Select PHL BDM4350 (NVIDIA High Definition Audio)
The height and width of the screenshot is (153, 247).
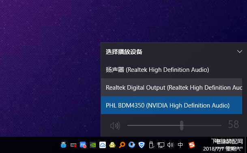(172, 105)
